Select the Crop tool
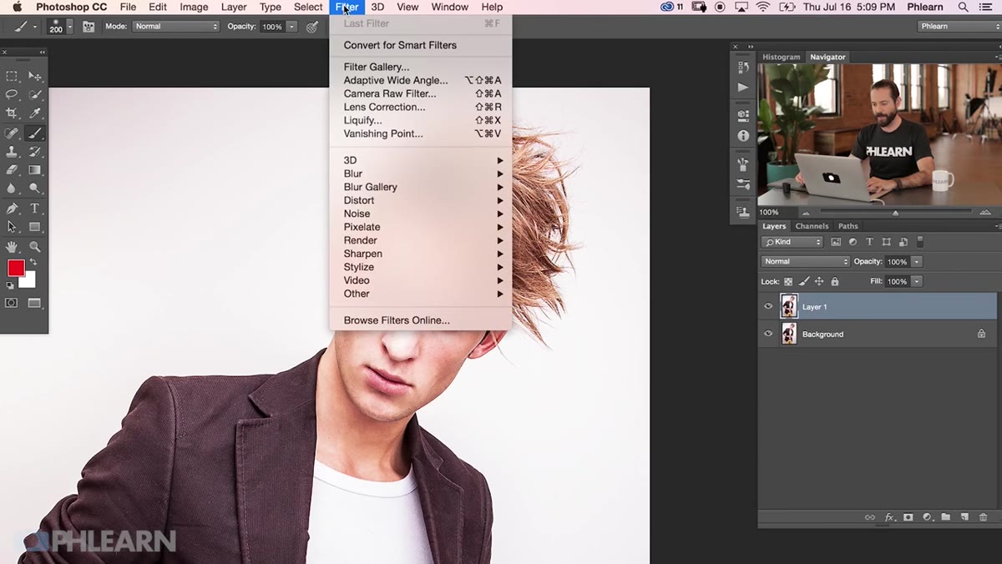1002x564 pixels. [x=12, y=113]
